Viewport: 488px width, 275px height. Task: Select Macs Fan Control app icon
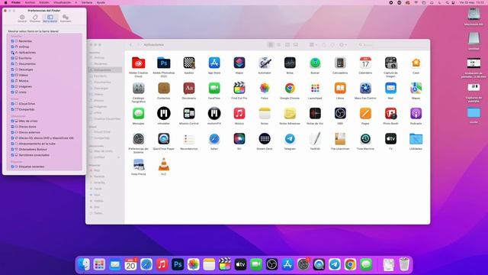pyautogui.click(x=365, y=89)
